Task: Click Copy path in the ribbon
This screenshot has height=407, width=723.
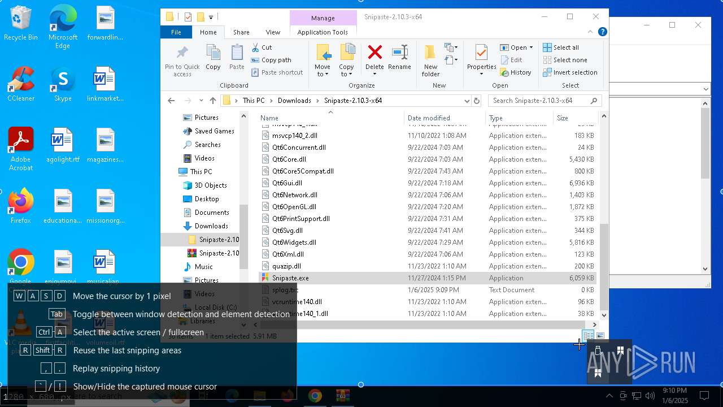Action: coord(271,60)
